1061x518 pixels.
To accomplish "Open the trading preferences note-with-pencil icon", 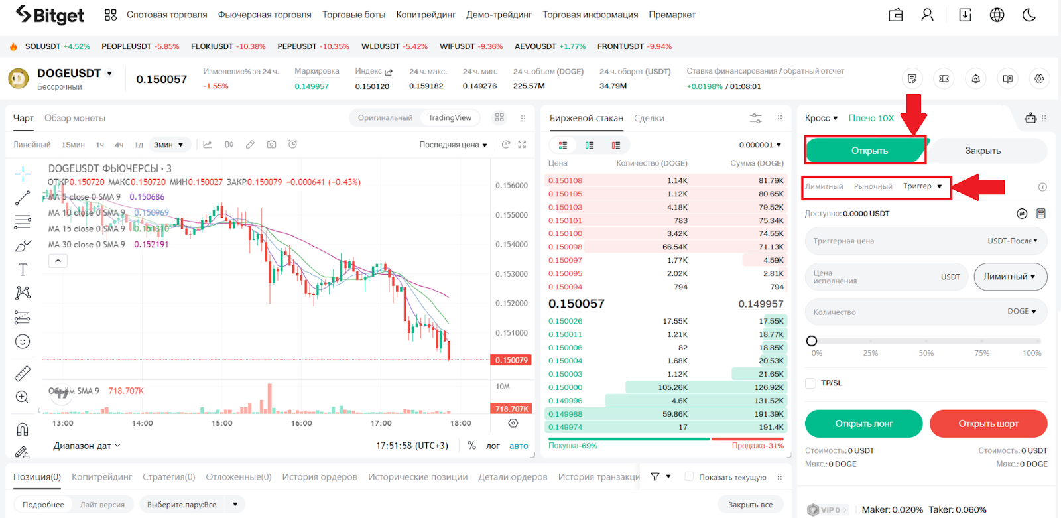I will coord(912,78).
